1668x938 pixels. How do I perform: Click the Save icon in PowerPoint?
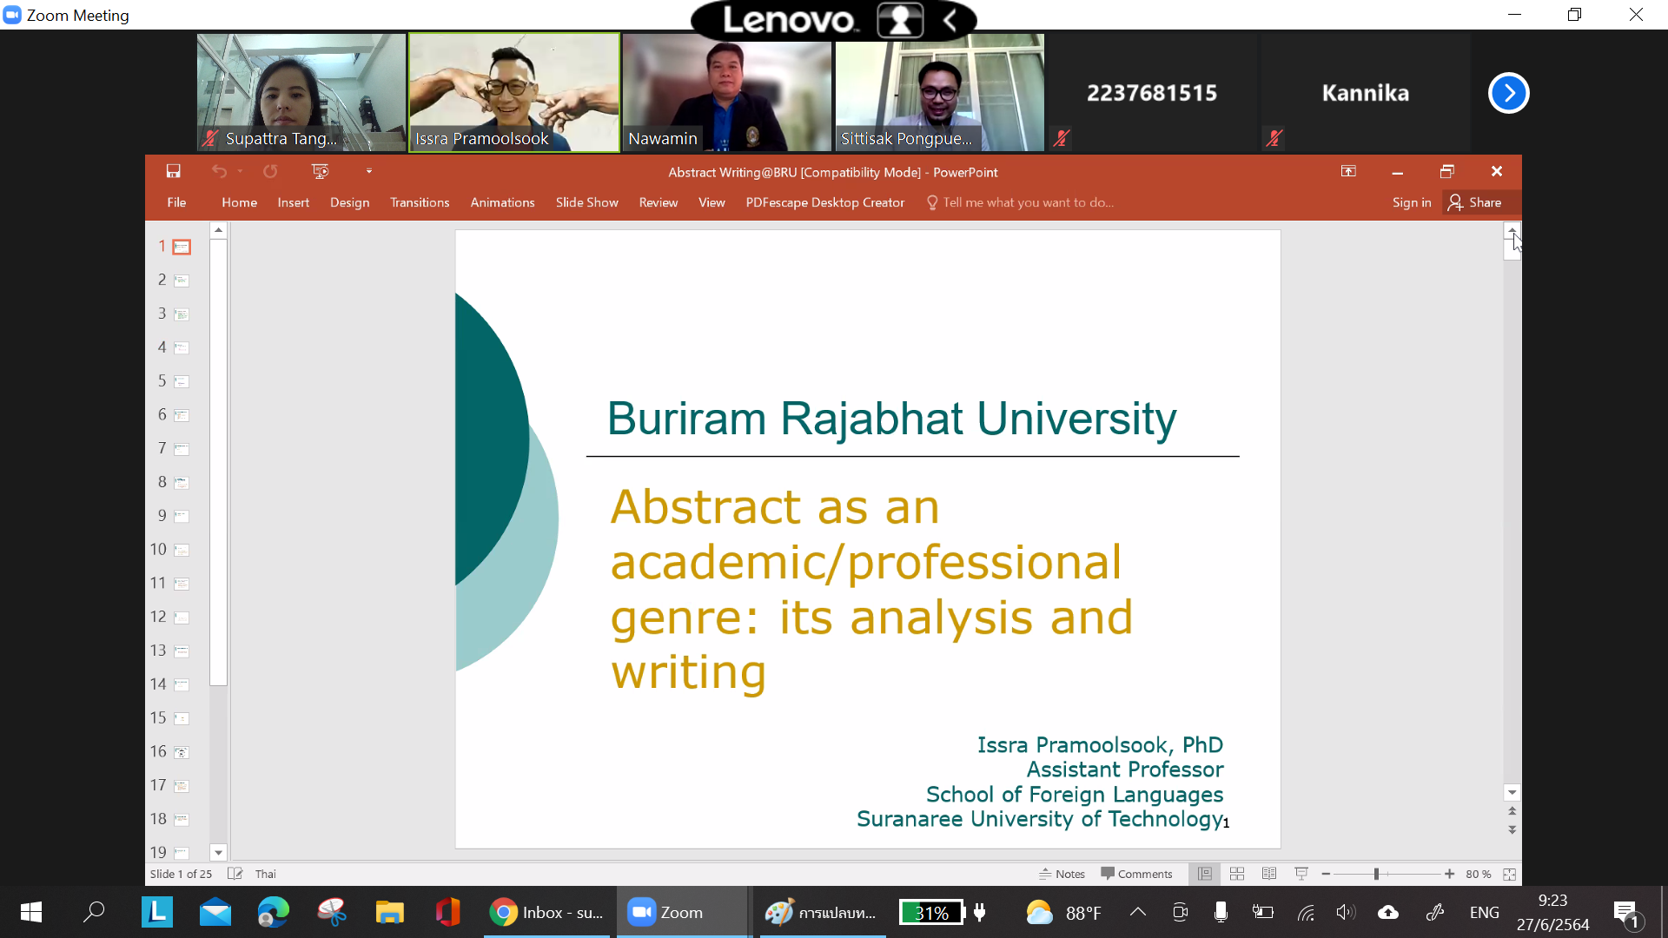(x=174, y=171)
